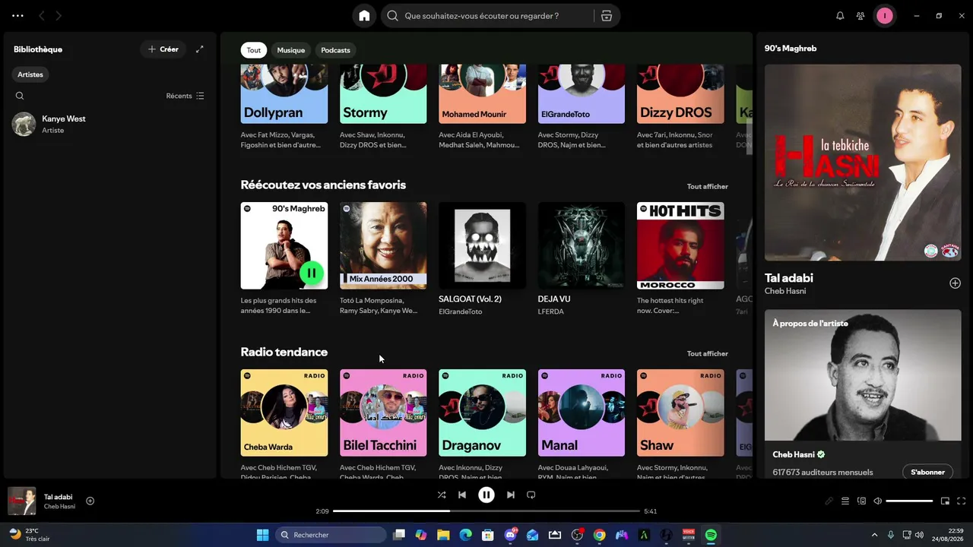Viewport: 973px width, 547px height.
Task: Open File Explorer from the taskbar
Action: 443,535
